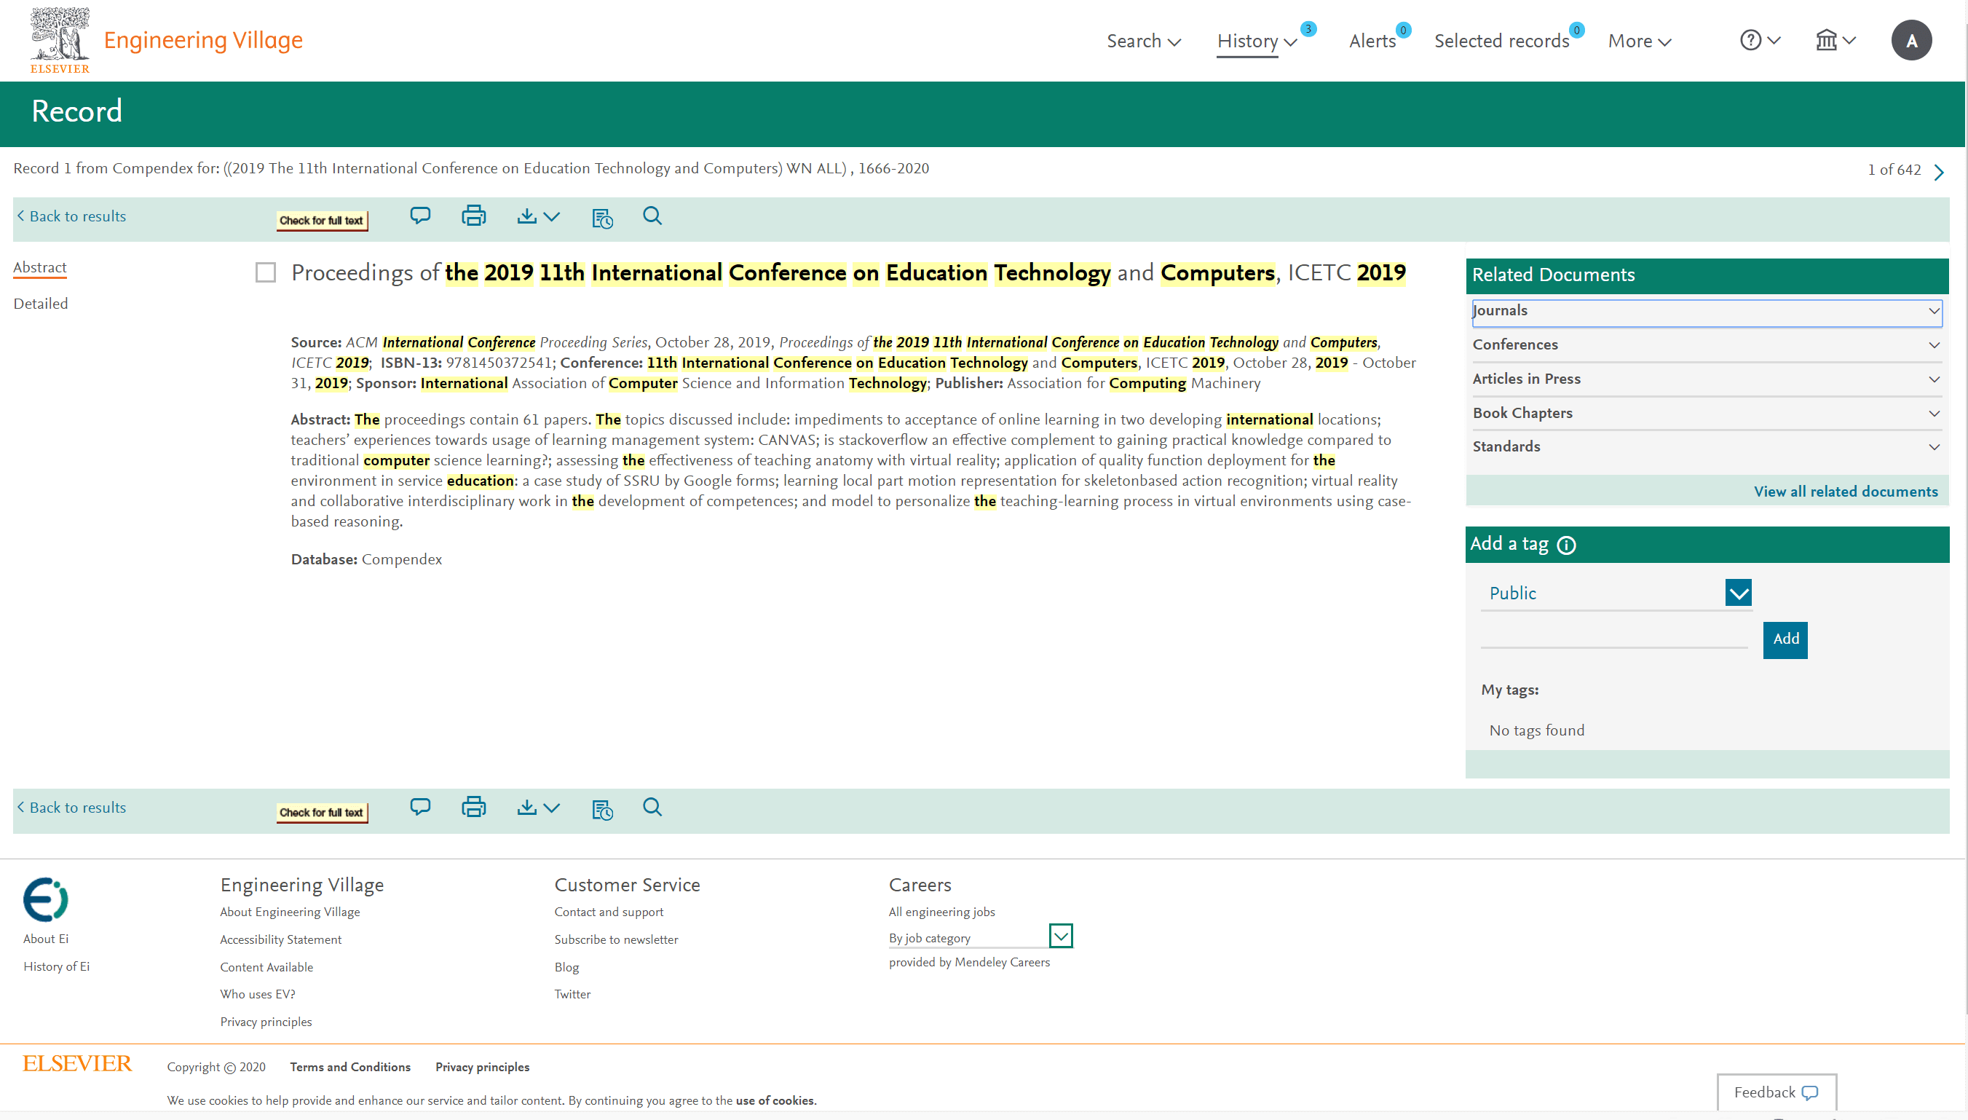Screen dimensions: 1968x1120
Task: Open Subscribe to newsletter link
Action: pos(616,939)
